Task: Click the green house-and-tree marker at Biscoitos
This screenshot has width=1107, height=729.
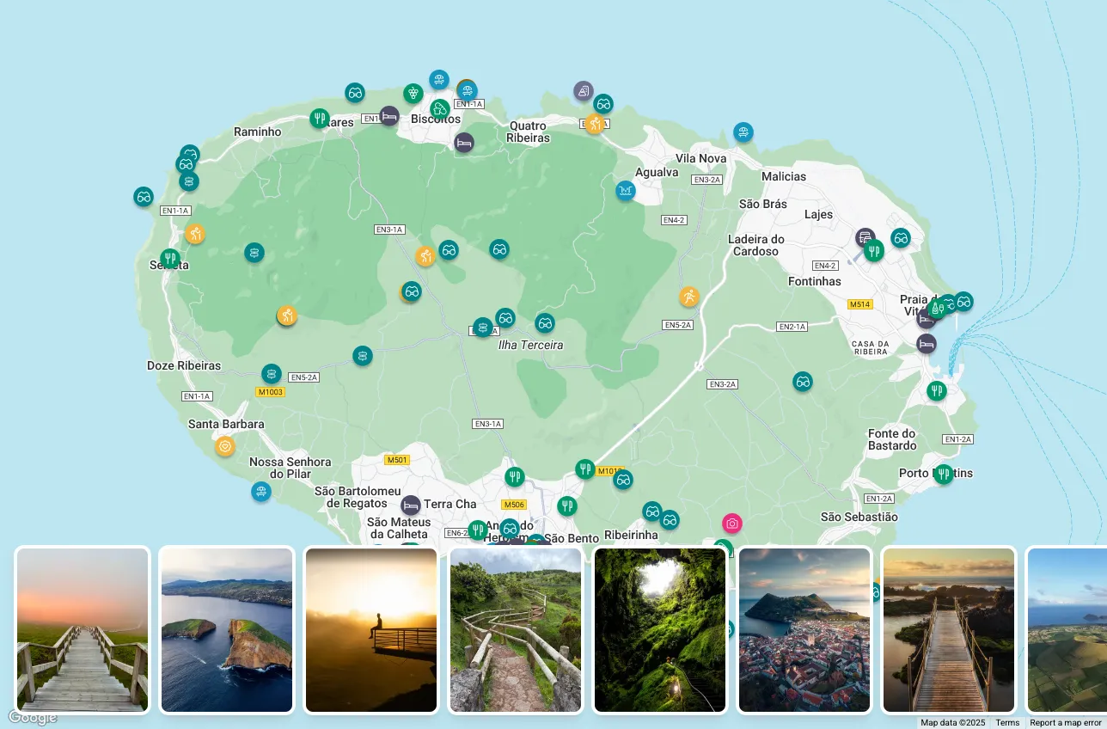Action: click(440, 109)
